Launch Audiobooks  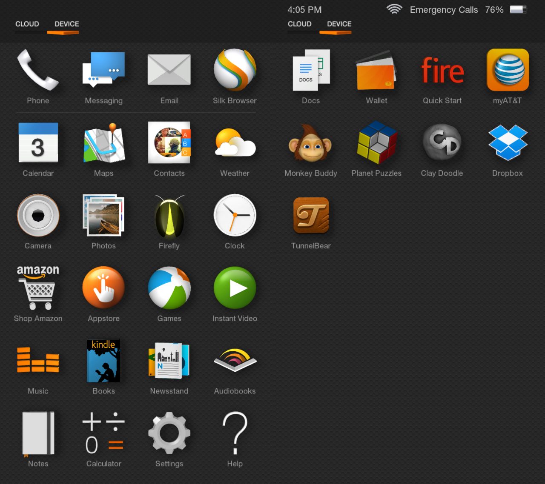pos(235,360)
